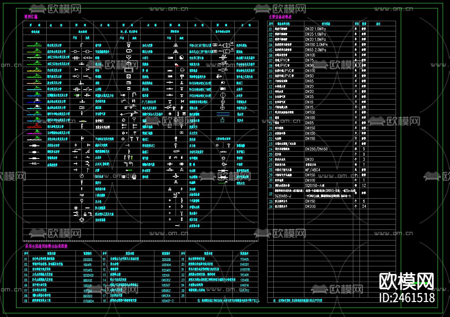Select the DN75 specification cell
This screenshot has width=450, height=317.
coord(309,60)
